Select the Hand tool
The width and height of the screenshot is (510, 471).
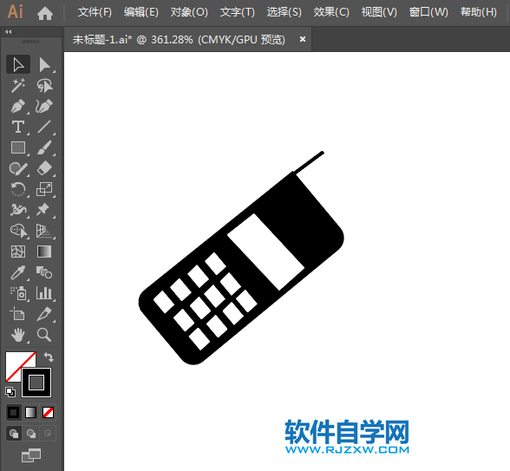point(18,335)
